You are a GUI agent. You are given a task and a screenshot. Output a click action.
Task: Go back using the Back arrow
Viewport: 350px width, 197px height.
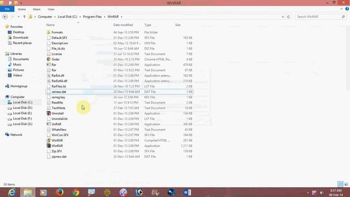tap(5, 17)
